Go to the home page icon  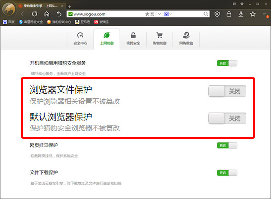pos(47,14)
